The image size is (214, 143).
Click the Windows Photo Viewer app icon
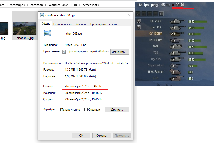[64, 52]
